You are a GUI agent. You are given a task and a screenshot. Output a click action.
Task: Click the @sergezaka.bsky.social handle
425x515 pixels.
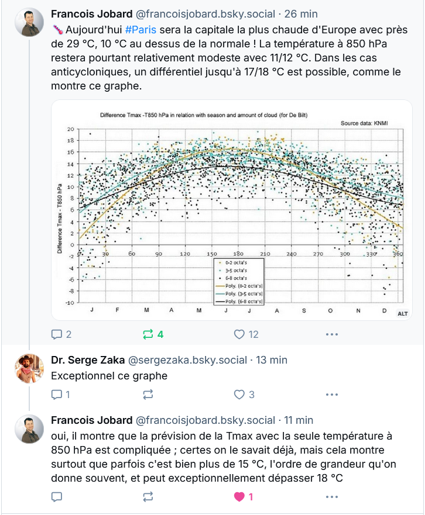[187, 360]
